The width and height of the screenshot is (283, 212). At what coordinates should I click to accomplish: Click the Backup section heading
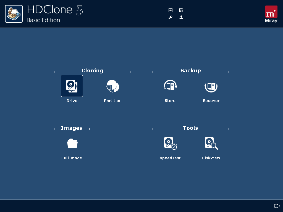191,70
